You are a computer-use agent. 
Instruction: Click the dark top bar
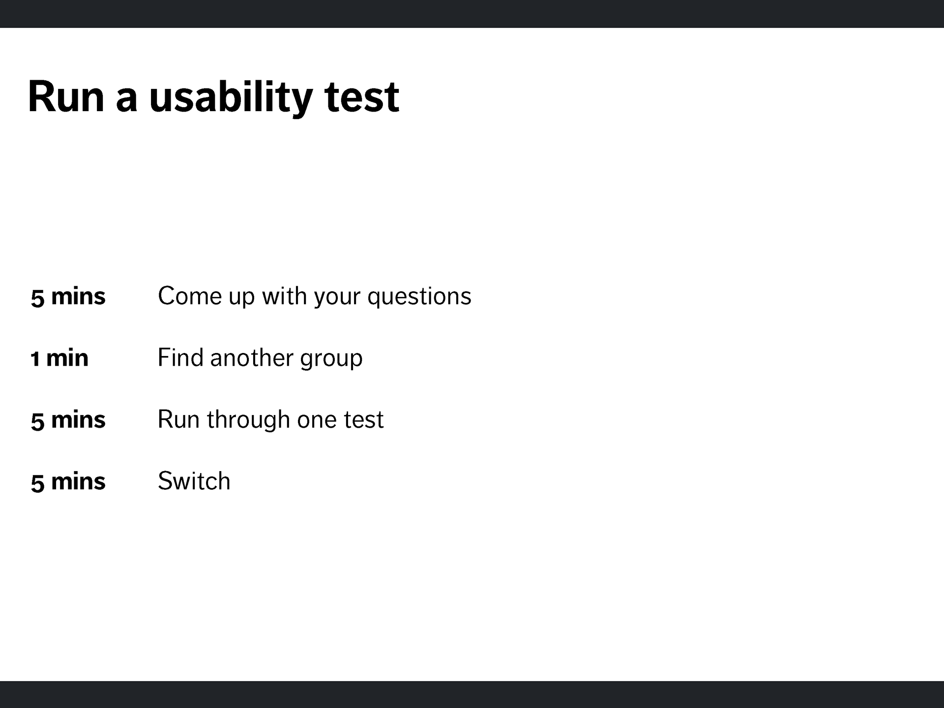click(472, 14)
